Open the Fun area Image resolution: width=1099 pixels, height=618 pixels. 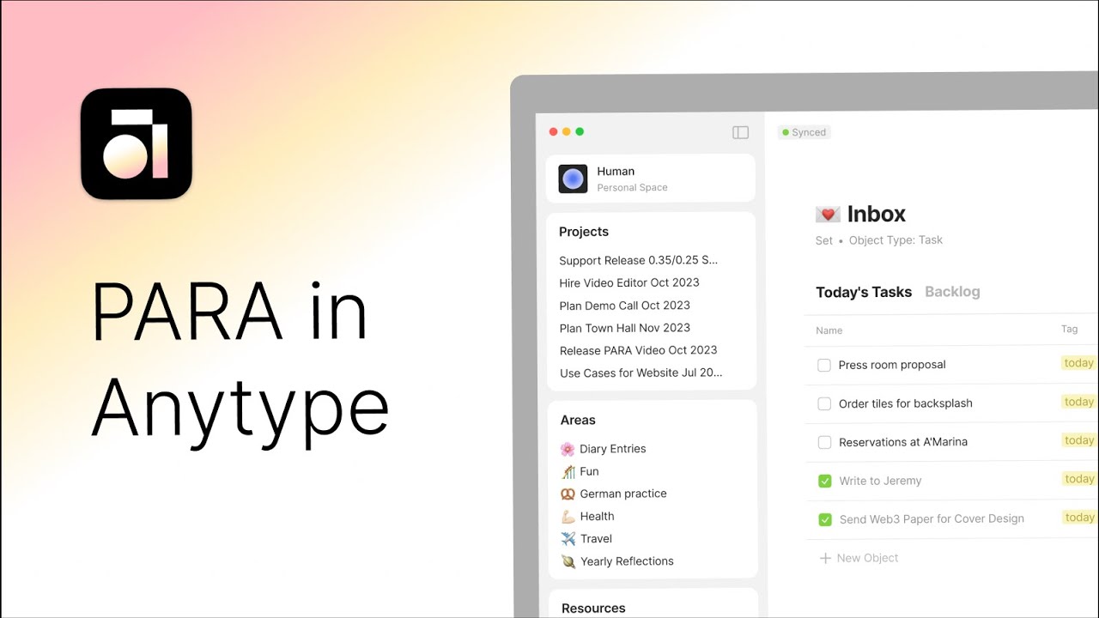589,471
